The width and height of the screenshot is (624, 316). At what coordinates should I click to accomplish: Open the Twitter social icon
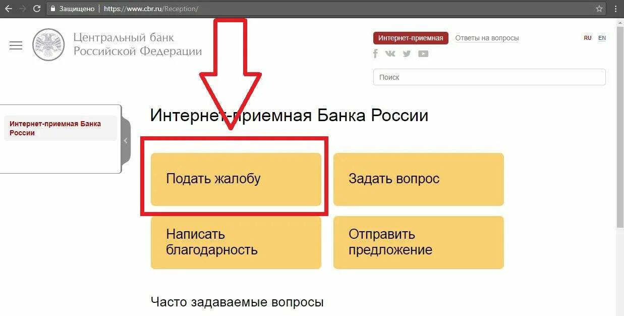pyautogui.click(x=407, y=54)
